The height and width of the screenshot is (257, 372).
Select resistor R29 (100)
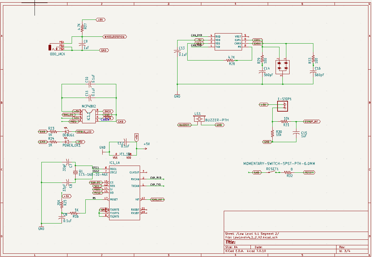coord(262,59)
